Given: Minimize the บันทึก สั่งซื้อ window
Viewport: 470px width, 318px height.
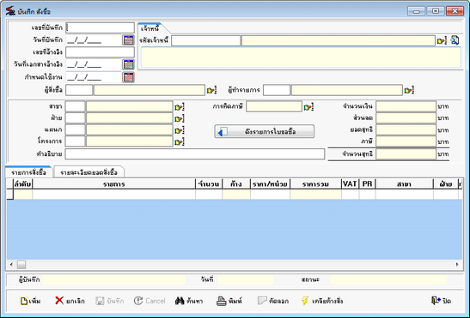Looking at the screenshot, I should 417,11.
